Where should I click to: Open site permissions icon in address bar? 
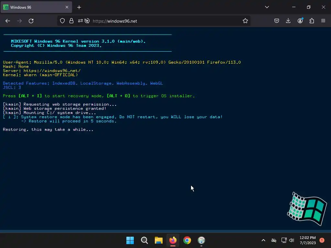80,21
